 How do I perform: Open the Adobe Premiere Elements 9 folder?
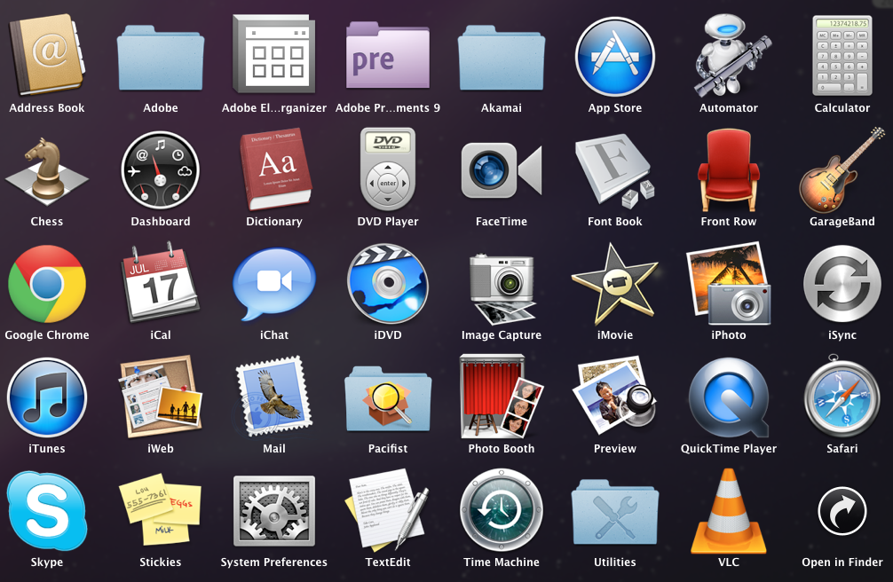click(x=388, y=56)
